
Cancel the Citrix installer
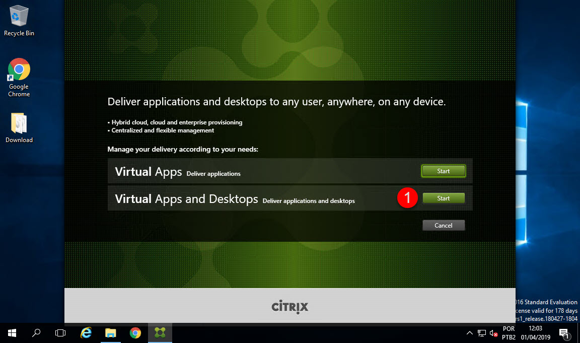coord(443,226)
